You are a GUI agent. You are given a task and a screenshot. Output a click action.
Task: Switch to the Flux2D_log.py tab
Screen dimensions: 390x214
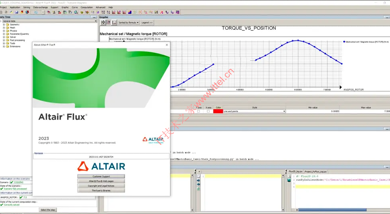coord(296,172)
